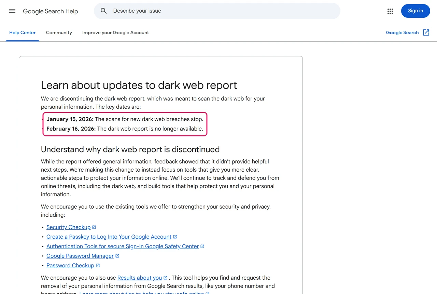Open Authentication Tools for secure Sign-In link
The height and width of the screenshot is (294, 437).
click(123, 246)
